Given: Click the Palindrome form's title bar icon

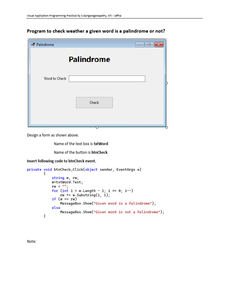Looking at the screenshot, I should coord(33,45).
